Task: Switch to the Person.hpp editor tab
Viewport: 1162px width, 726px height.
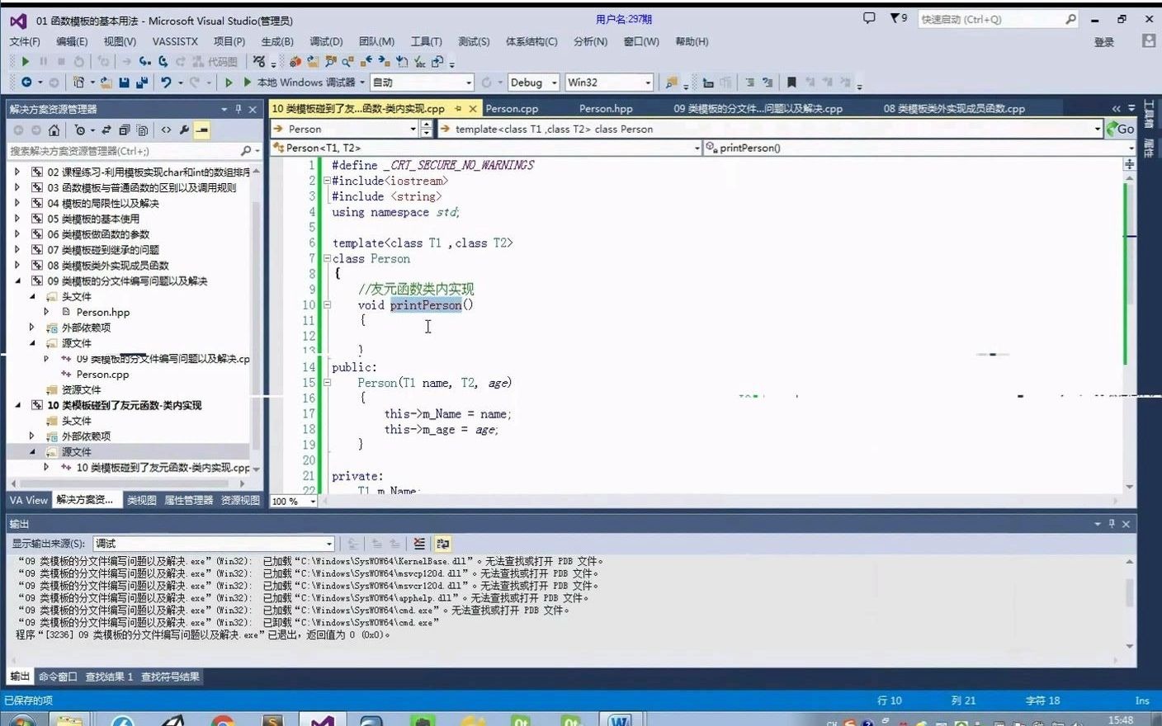Action: point(606,109)
